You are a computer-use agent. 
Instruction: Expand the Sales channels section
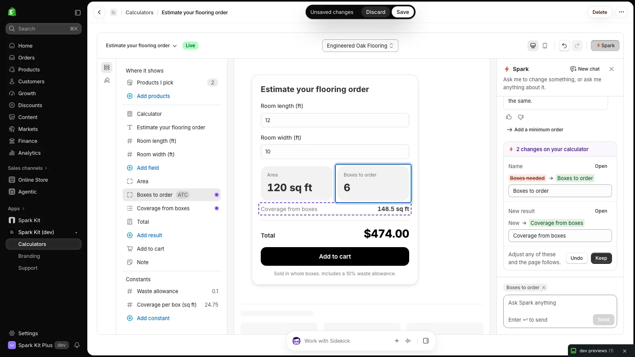(27, 168)
